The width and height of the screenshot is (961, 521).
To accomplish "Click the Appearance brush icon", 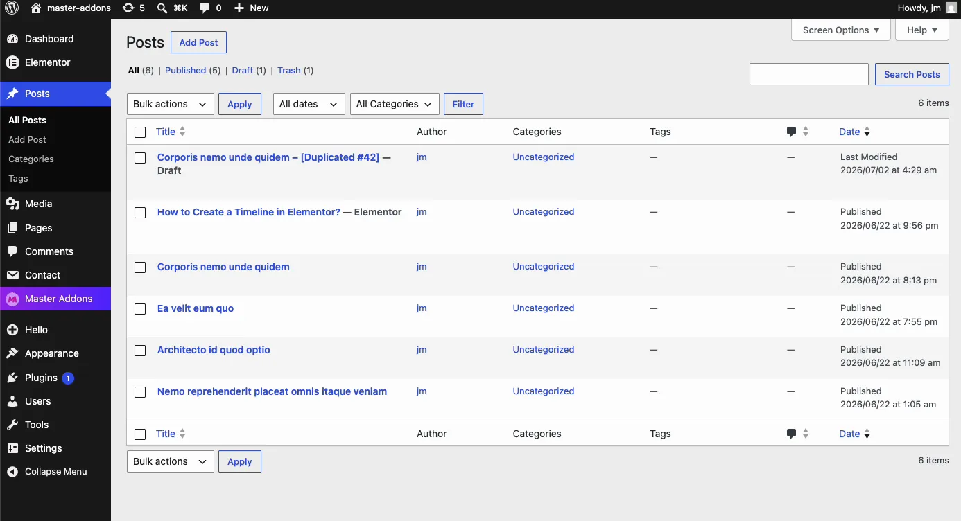I will pos(12,353).
